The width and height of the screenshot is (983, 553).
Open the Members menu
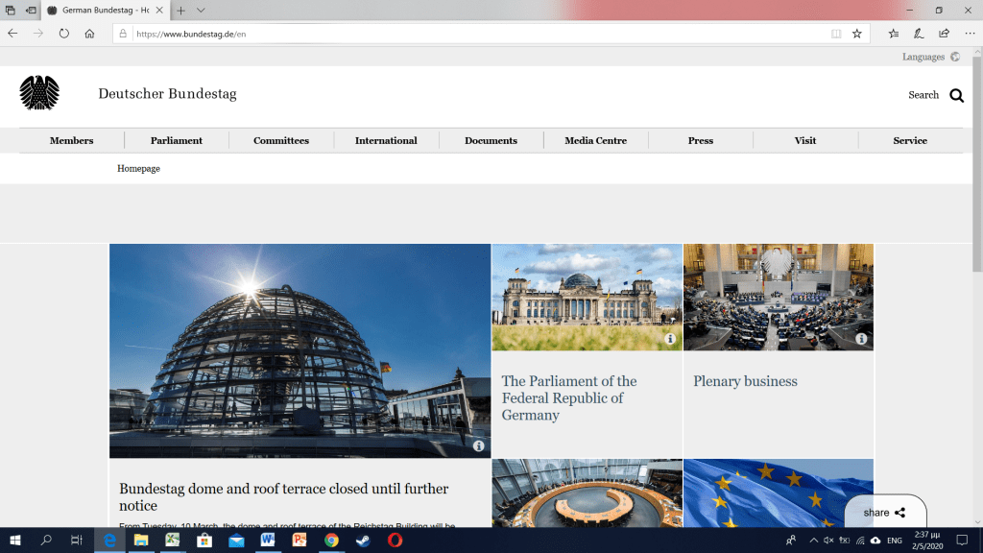tap(72, 140)
